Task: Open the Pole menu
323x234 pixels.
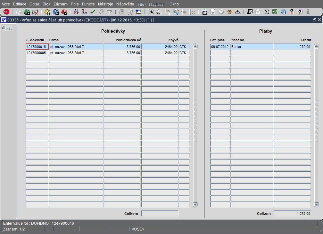Action: [75, 4]
